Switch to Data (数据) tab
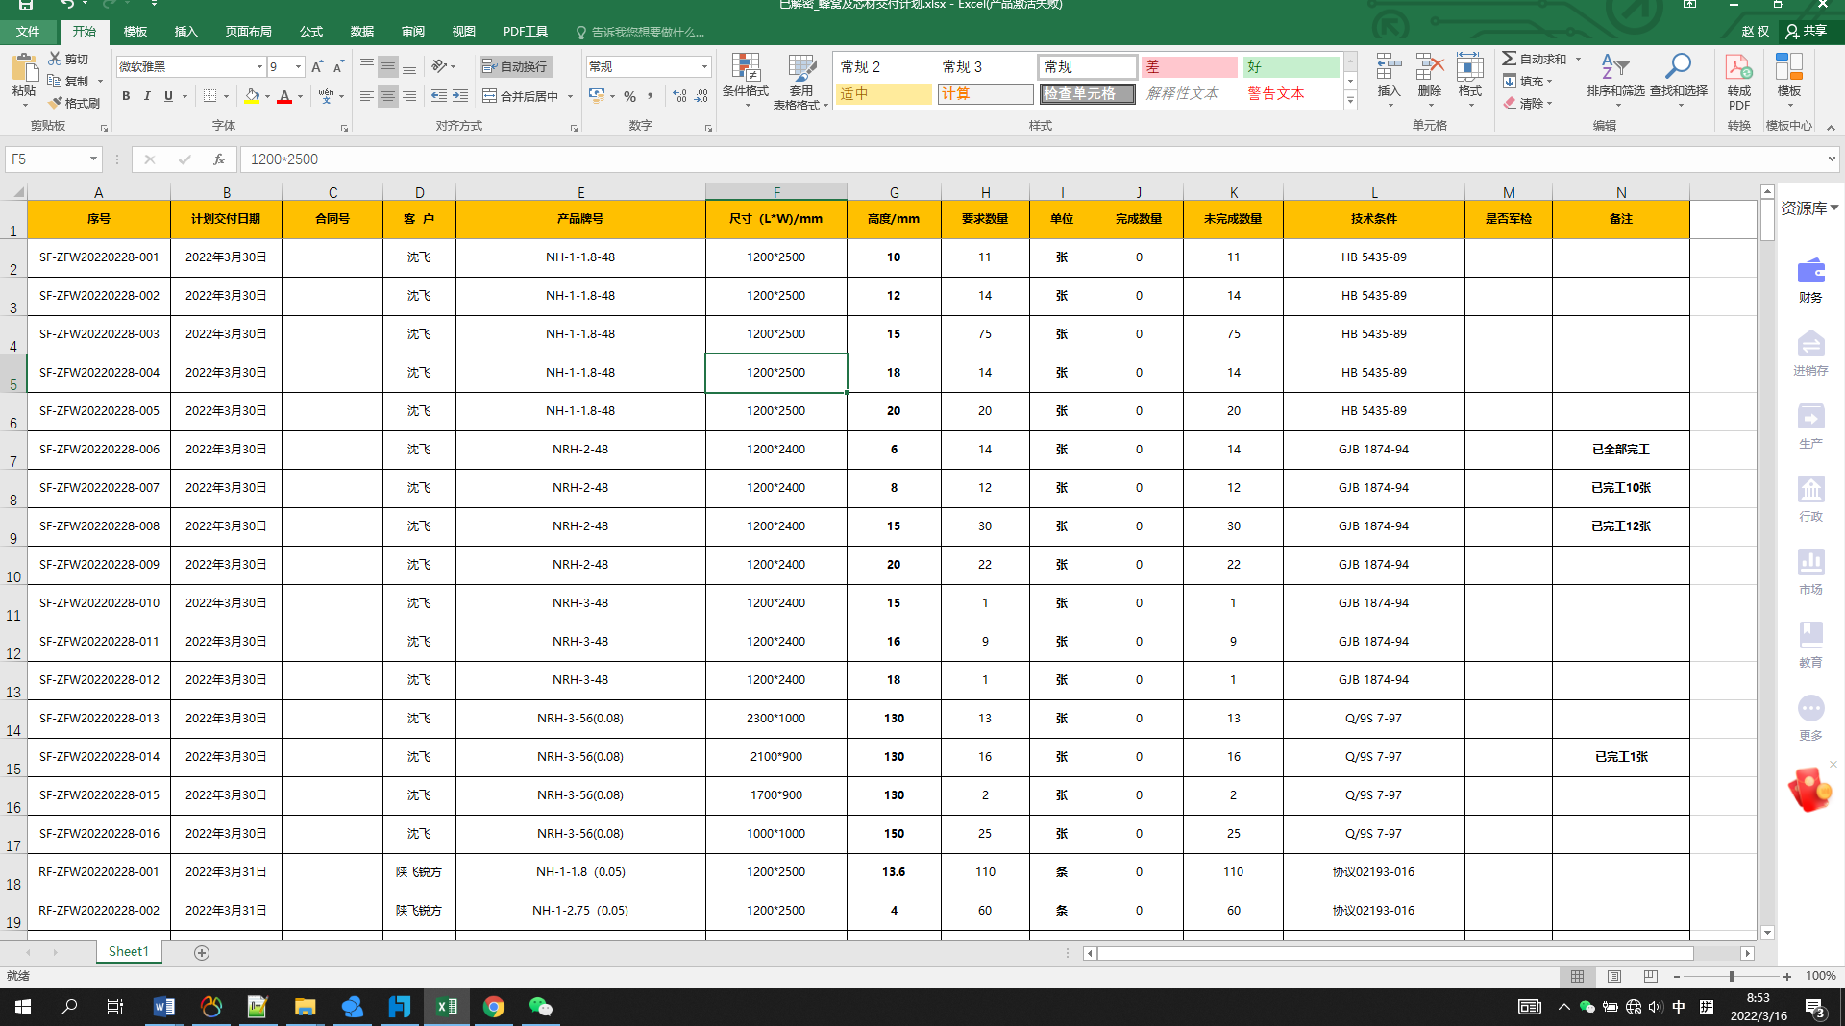This screenshot has width=1845, height=1026. pyautogui.click(x=362, y=32)
